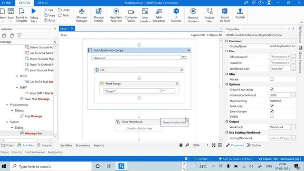Image resolution: width=304 pixels, height=171 pixels.
Task: Collapse the Options properties section
Action: point(227,85)
